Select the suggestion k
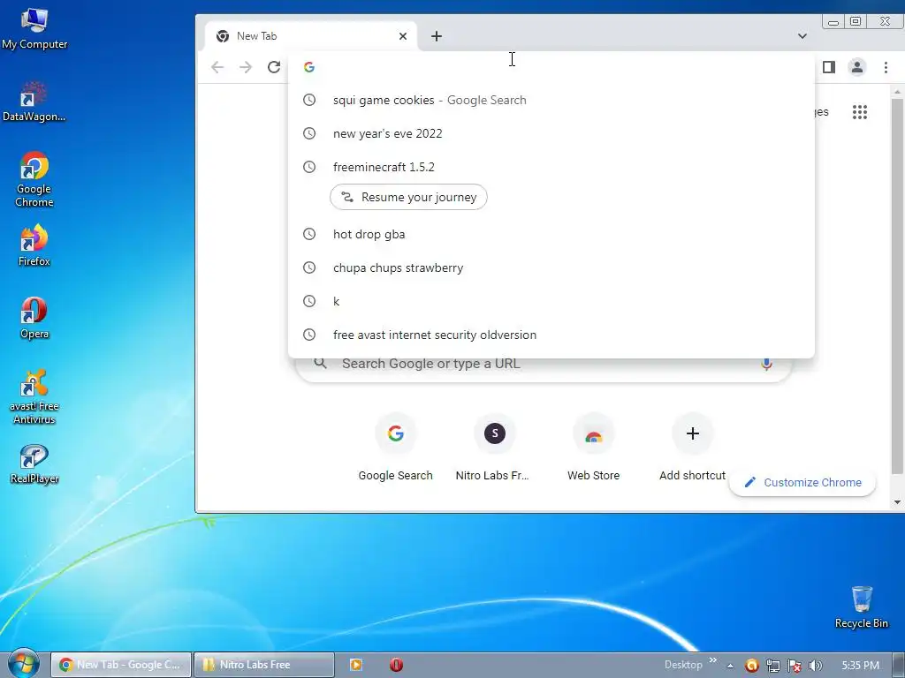The width and height of the screenshot is (905, 678). pos(551,301)
